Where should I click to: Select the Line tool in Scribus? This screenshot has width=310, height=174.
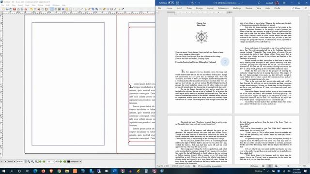tap(82, 9)
